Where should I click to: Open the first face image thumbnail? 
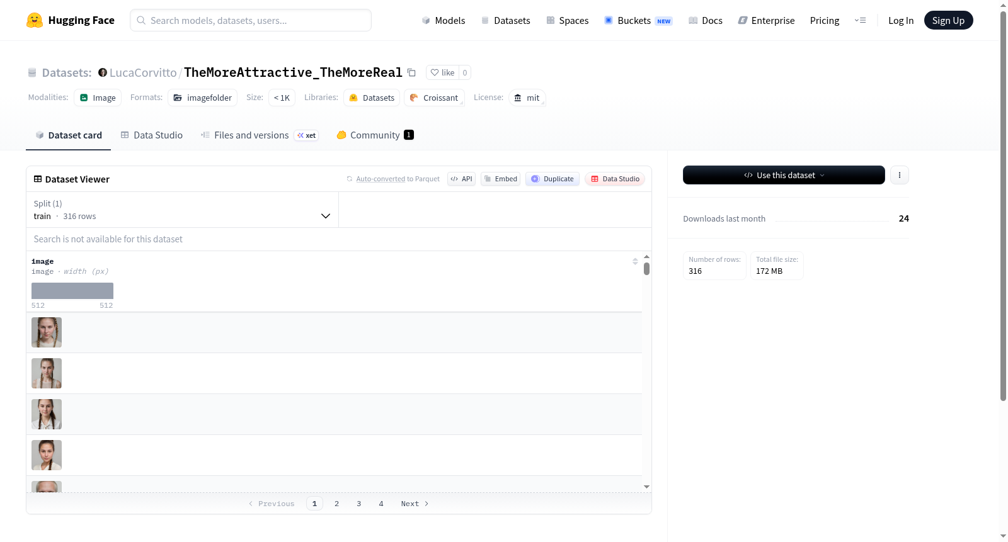(47, 332)
